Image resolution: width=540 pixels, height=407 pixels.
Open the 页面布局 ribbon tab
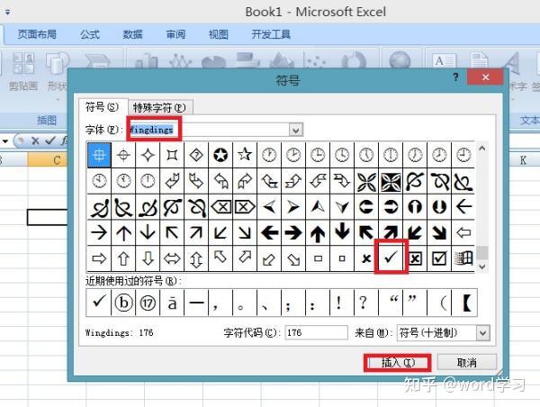click(x=37, y=34)
